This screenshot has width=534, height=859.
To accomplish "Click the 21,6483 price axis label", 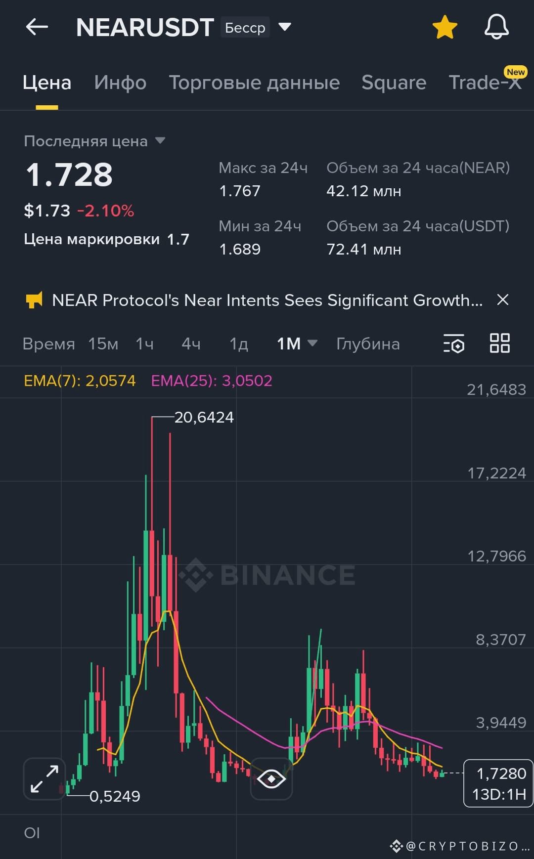I will (496, 390).
